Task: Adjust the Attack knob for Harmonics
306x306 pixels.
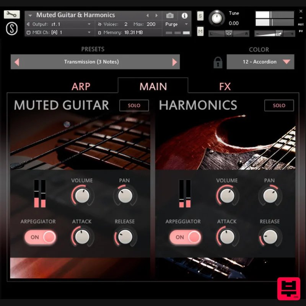Action: (x=227, y=236)
